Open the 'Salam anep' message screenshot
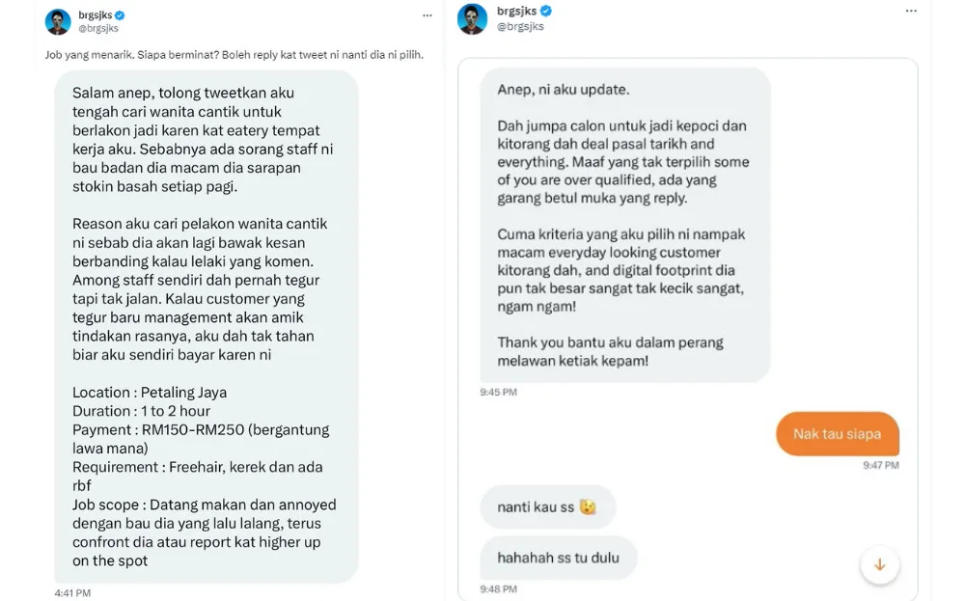Viewport: 965px width, 601px height. [207, 327]
